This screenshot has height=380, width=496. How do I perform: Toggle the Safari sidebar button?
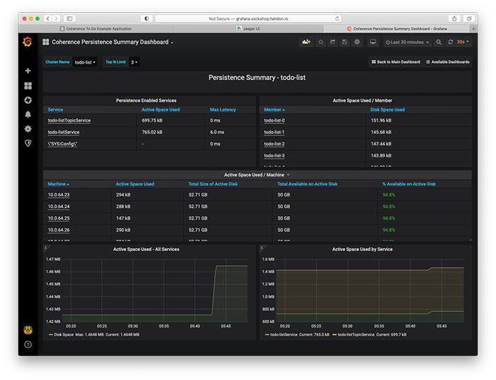pyautogui.click(x=69, y=18)
